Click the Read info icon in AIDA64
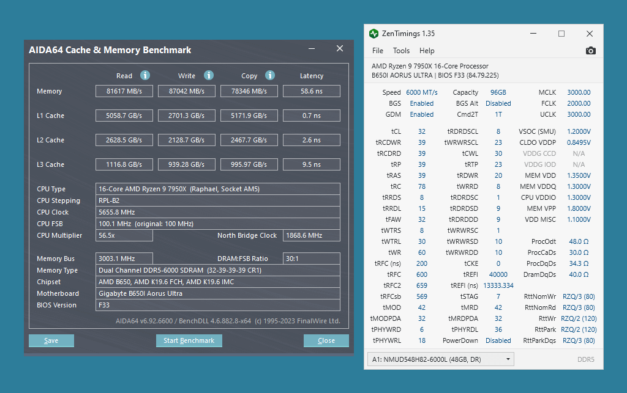 tap(145, 75)
